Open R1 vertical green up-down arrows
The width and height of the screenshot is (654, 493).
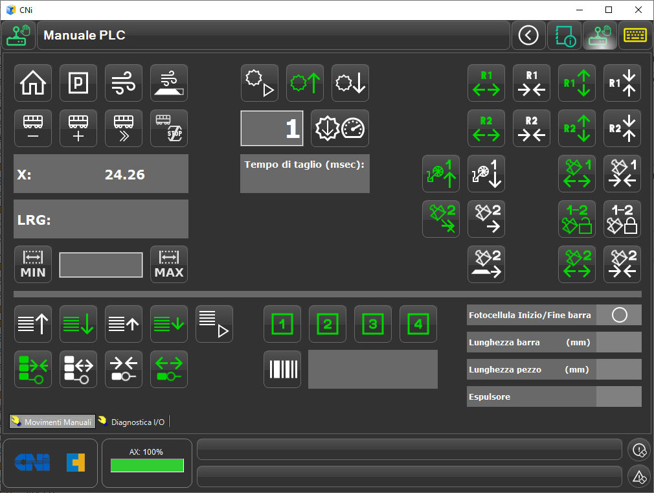pyautogui.click(x=577, y=83)
